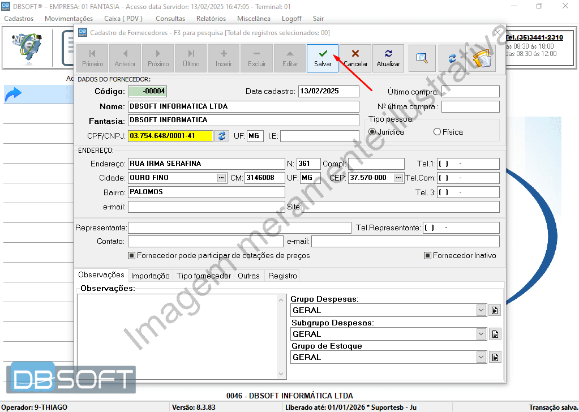Expand the Grupo Despesas dropdown
Image resolution: width=579 pixels, height=412 pixels.
click(481, 310)
